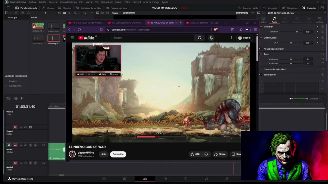Open the YouTube hamburger guide menu
Image resolution: width=328 pixels, height=184 pixels.
[72, 38]
